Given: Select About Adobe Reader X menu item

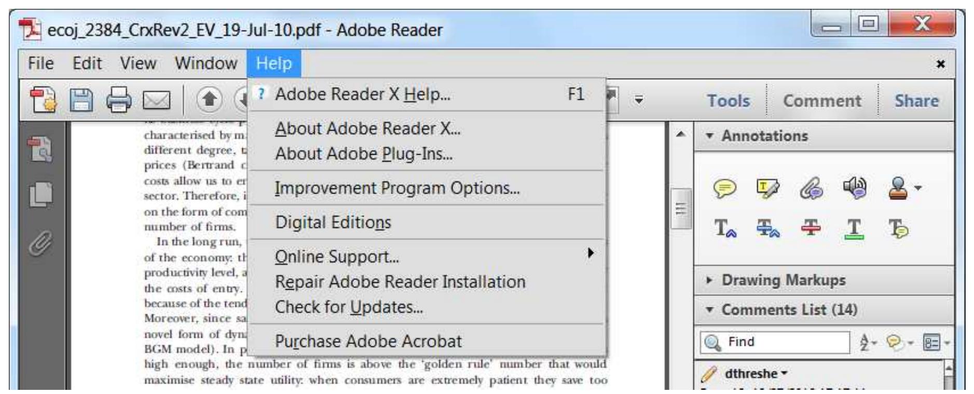Looking at the screenshot, I should pos(367,129).
